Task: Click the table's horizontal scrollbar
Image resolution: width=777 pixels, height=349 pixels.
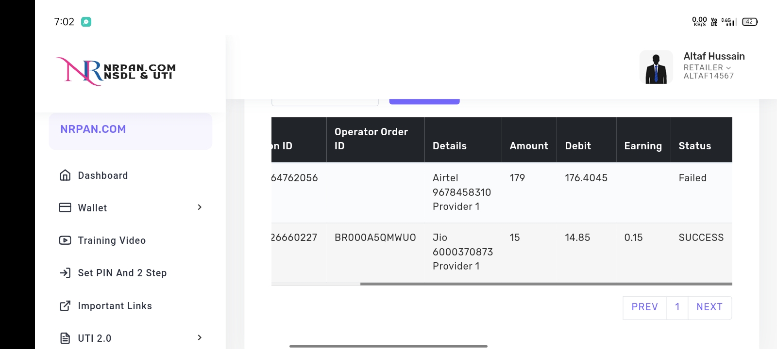Action: [546, 284]
